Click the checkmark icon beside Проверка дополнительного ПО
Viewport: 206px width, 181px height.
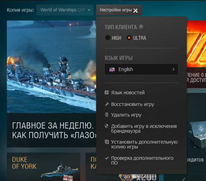point(107,158)
